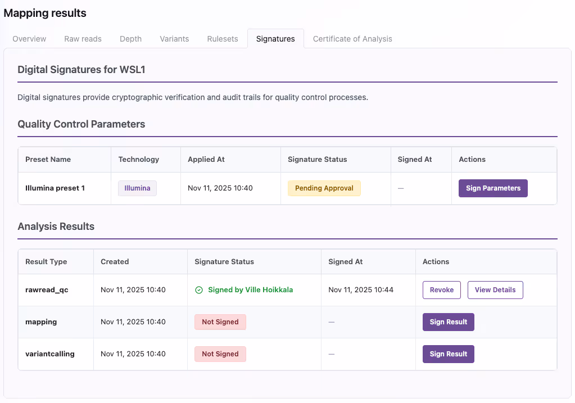Click Created date in mapping row
This screenshot has width=575, height=403.
tap(133, 322)
